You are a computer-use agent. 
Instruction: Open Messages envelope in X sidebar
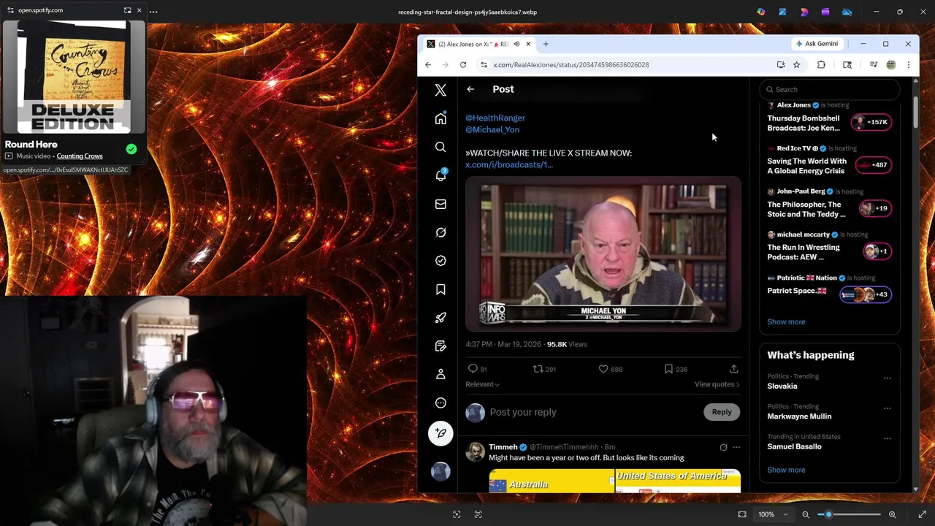[x=440, y=204]
